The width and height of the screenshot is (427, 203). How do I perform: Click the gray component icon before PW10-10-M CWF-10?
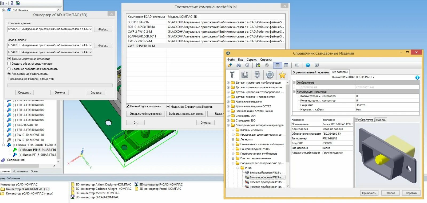pyautogui.click(x=9, y=140)
